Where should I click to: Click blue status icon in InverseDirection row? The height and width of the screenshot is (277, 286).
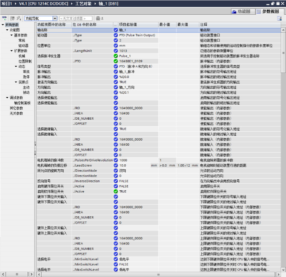[x=116, y=181]
